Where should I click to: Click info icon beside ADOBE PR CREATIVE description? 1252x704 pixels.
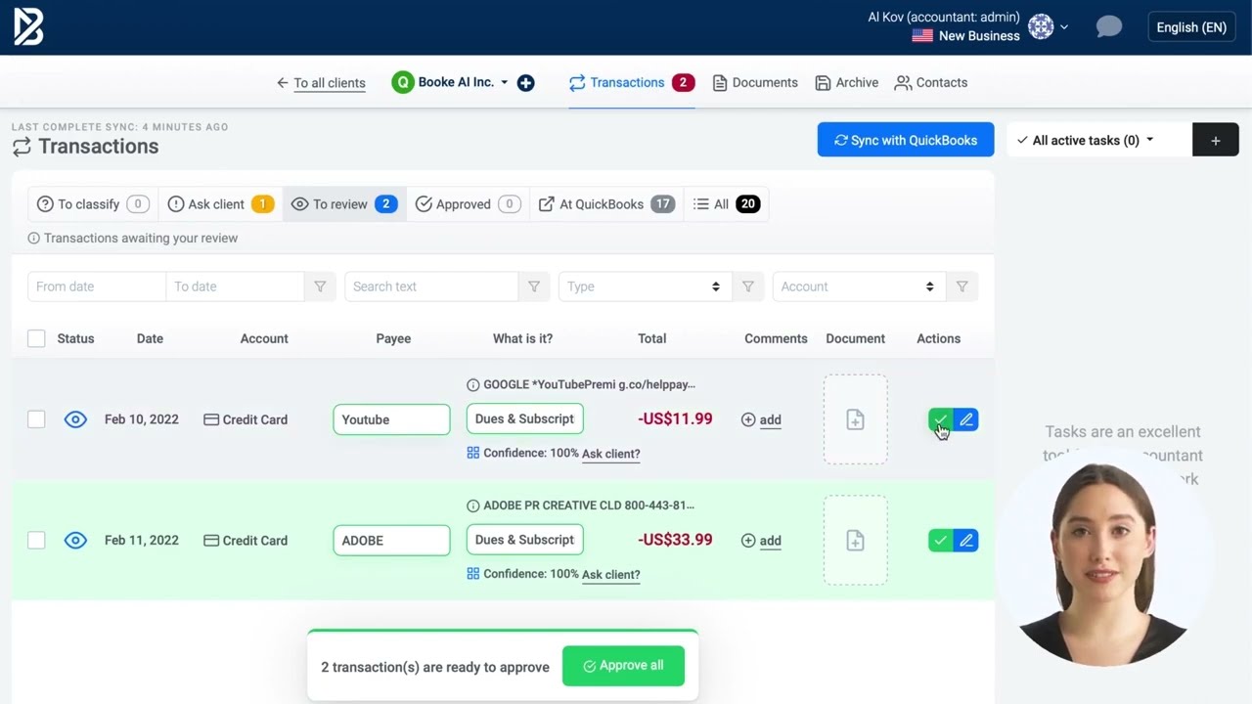pyautogui.click(x=473, y=506)
